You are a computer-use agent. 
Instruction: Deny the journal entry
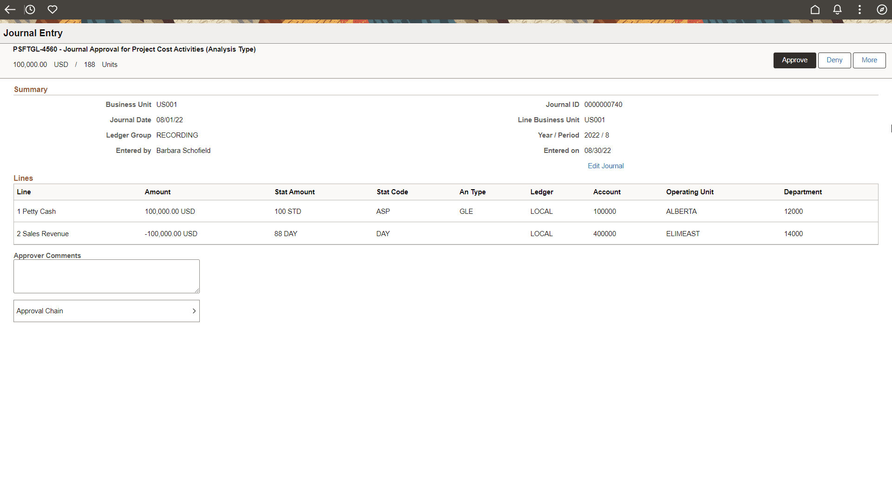click(834, 60)
